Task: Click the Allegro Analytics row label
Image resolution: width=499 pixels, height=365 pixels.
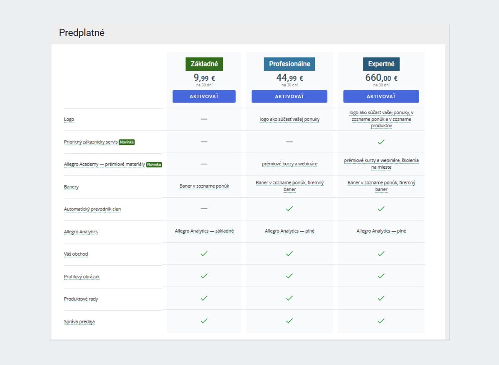Action: tap(81, 232)
